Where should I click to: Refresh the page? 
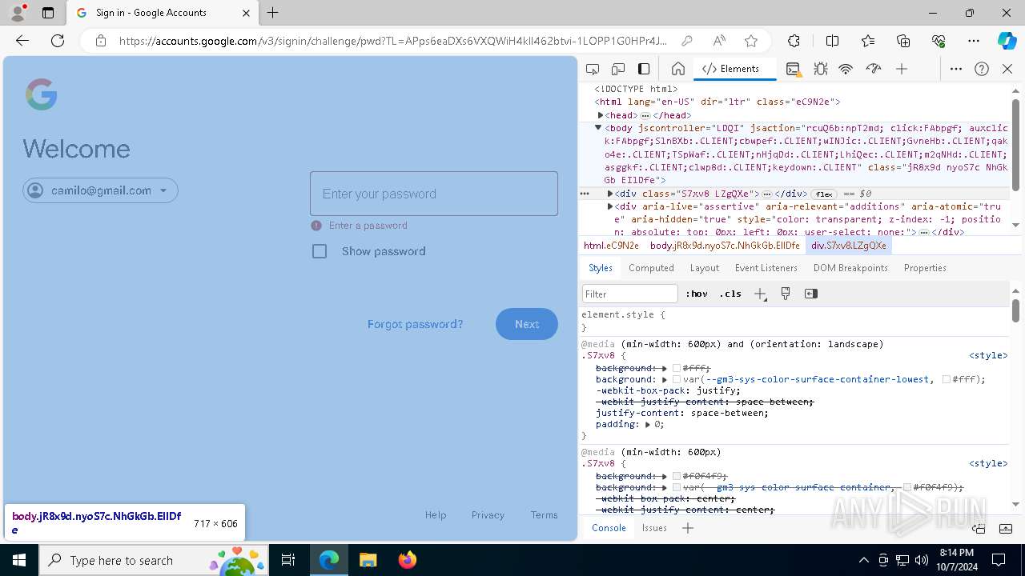tap(58, 41)
